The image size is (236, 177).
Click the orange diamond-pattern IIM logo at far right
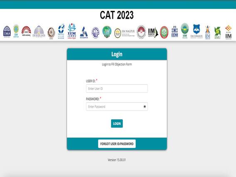[229, 32]
